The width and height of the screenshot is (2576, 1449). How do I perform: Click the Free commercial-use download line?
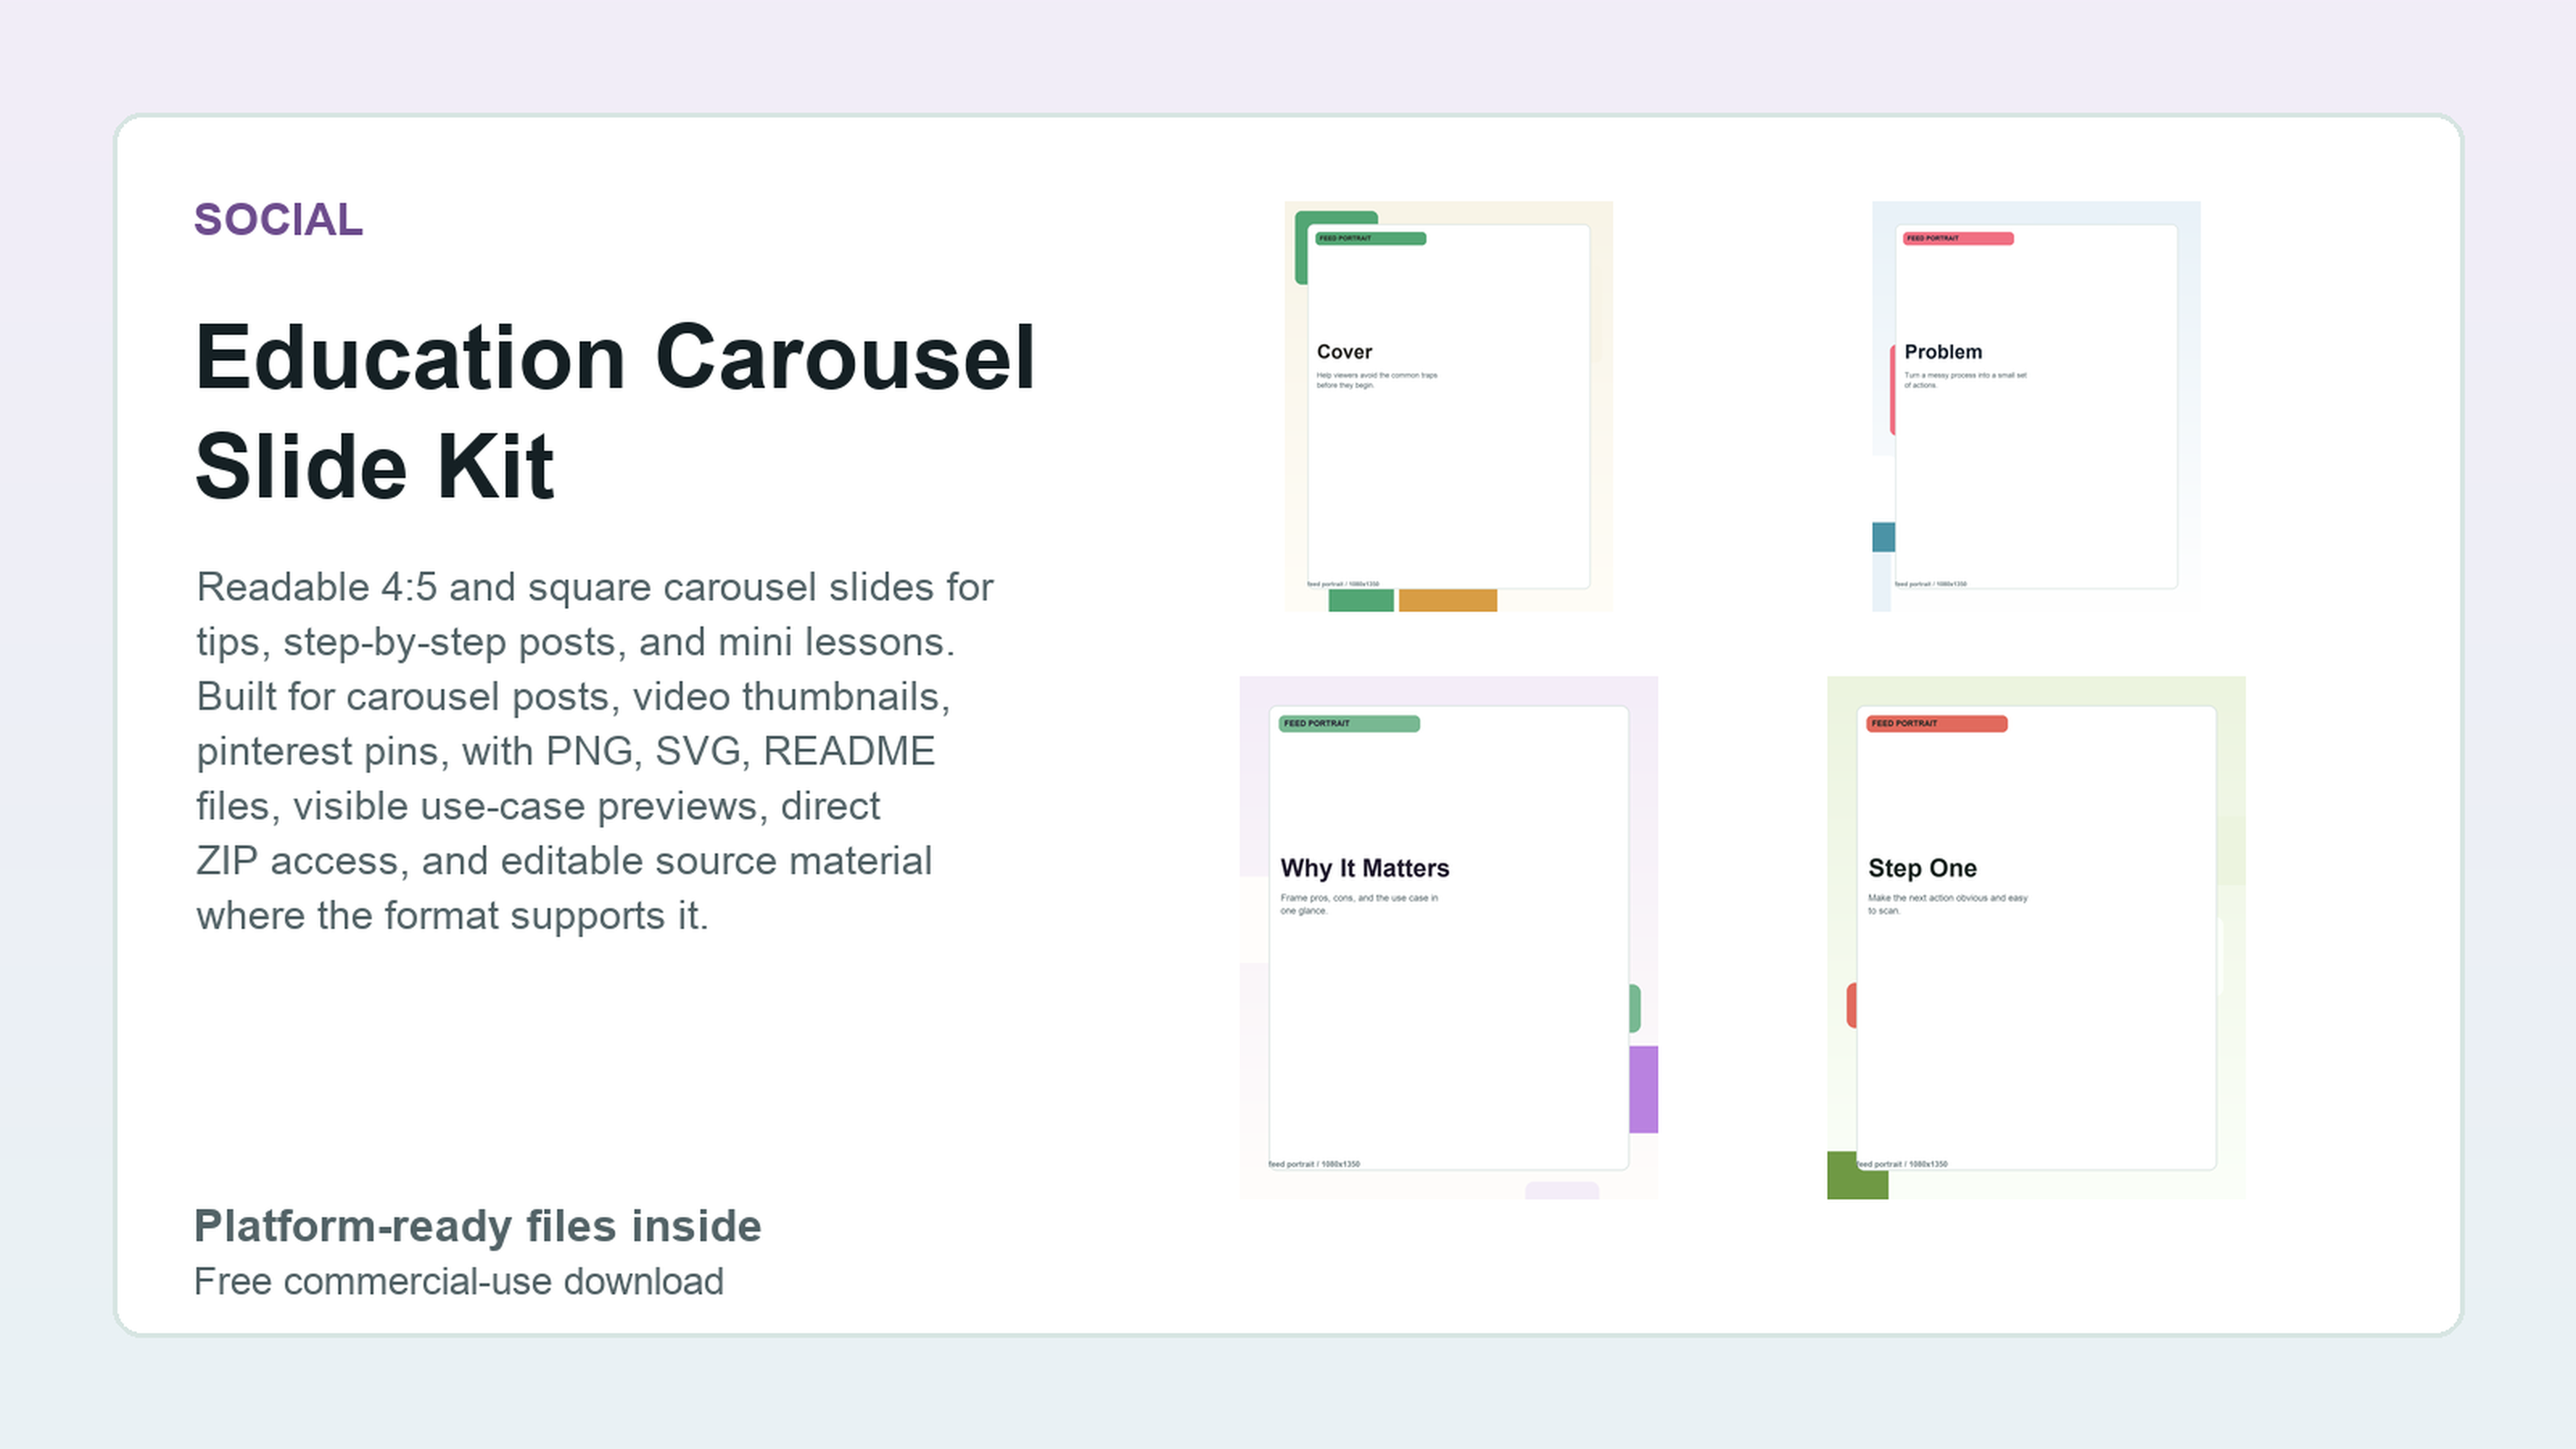point(459,1282)
